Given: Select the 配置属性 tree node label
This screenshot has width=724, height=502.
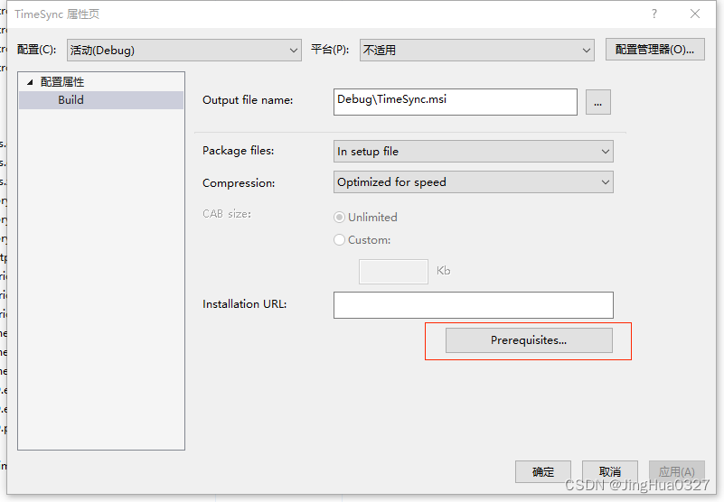Looking at the screenshot, I should (62, 82).
